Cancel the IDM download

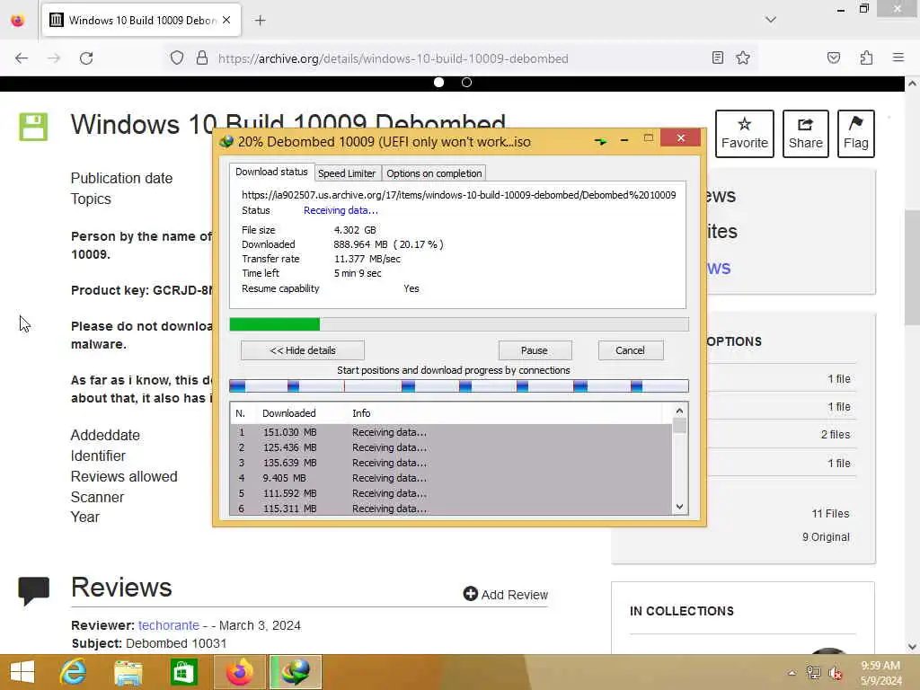630,350
